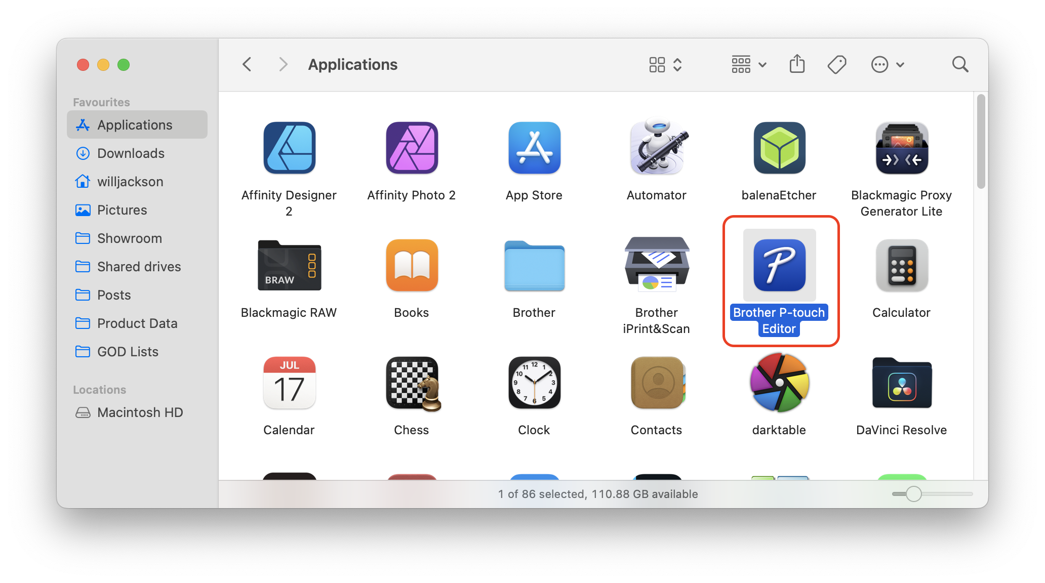The width and height of the screenshot is (1045, 583).
Task: Go to Macintosh HD location
Action: [x=140, y=412]
